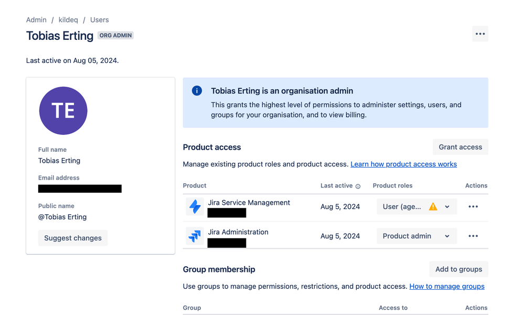Click the TE user avatar

(x=63, y=111)
